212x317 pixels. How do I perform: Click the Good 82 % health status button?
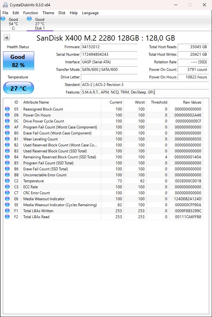point(18,61)
